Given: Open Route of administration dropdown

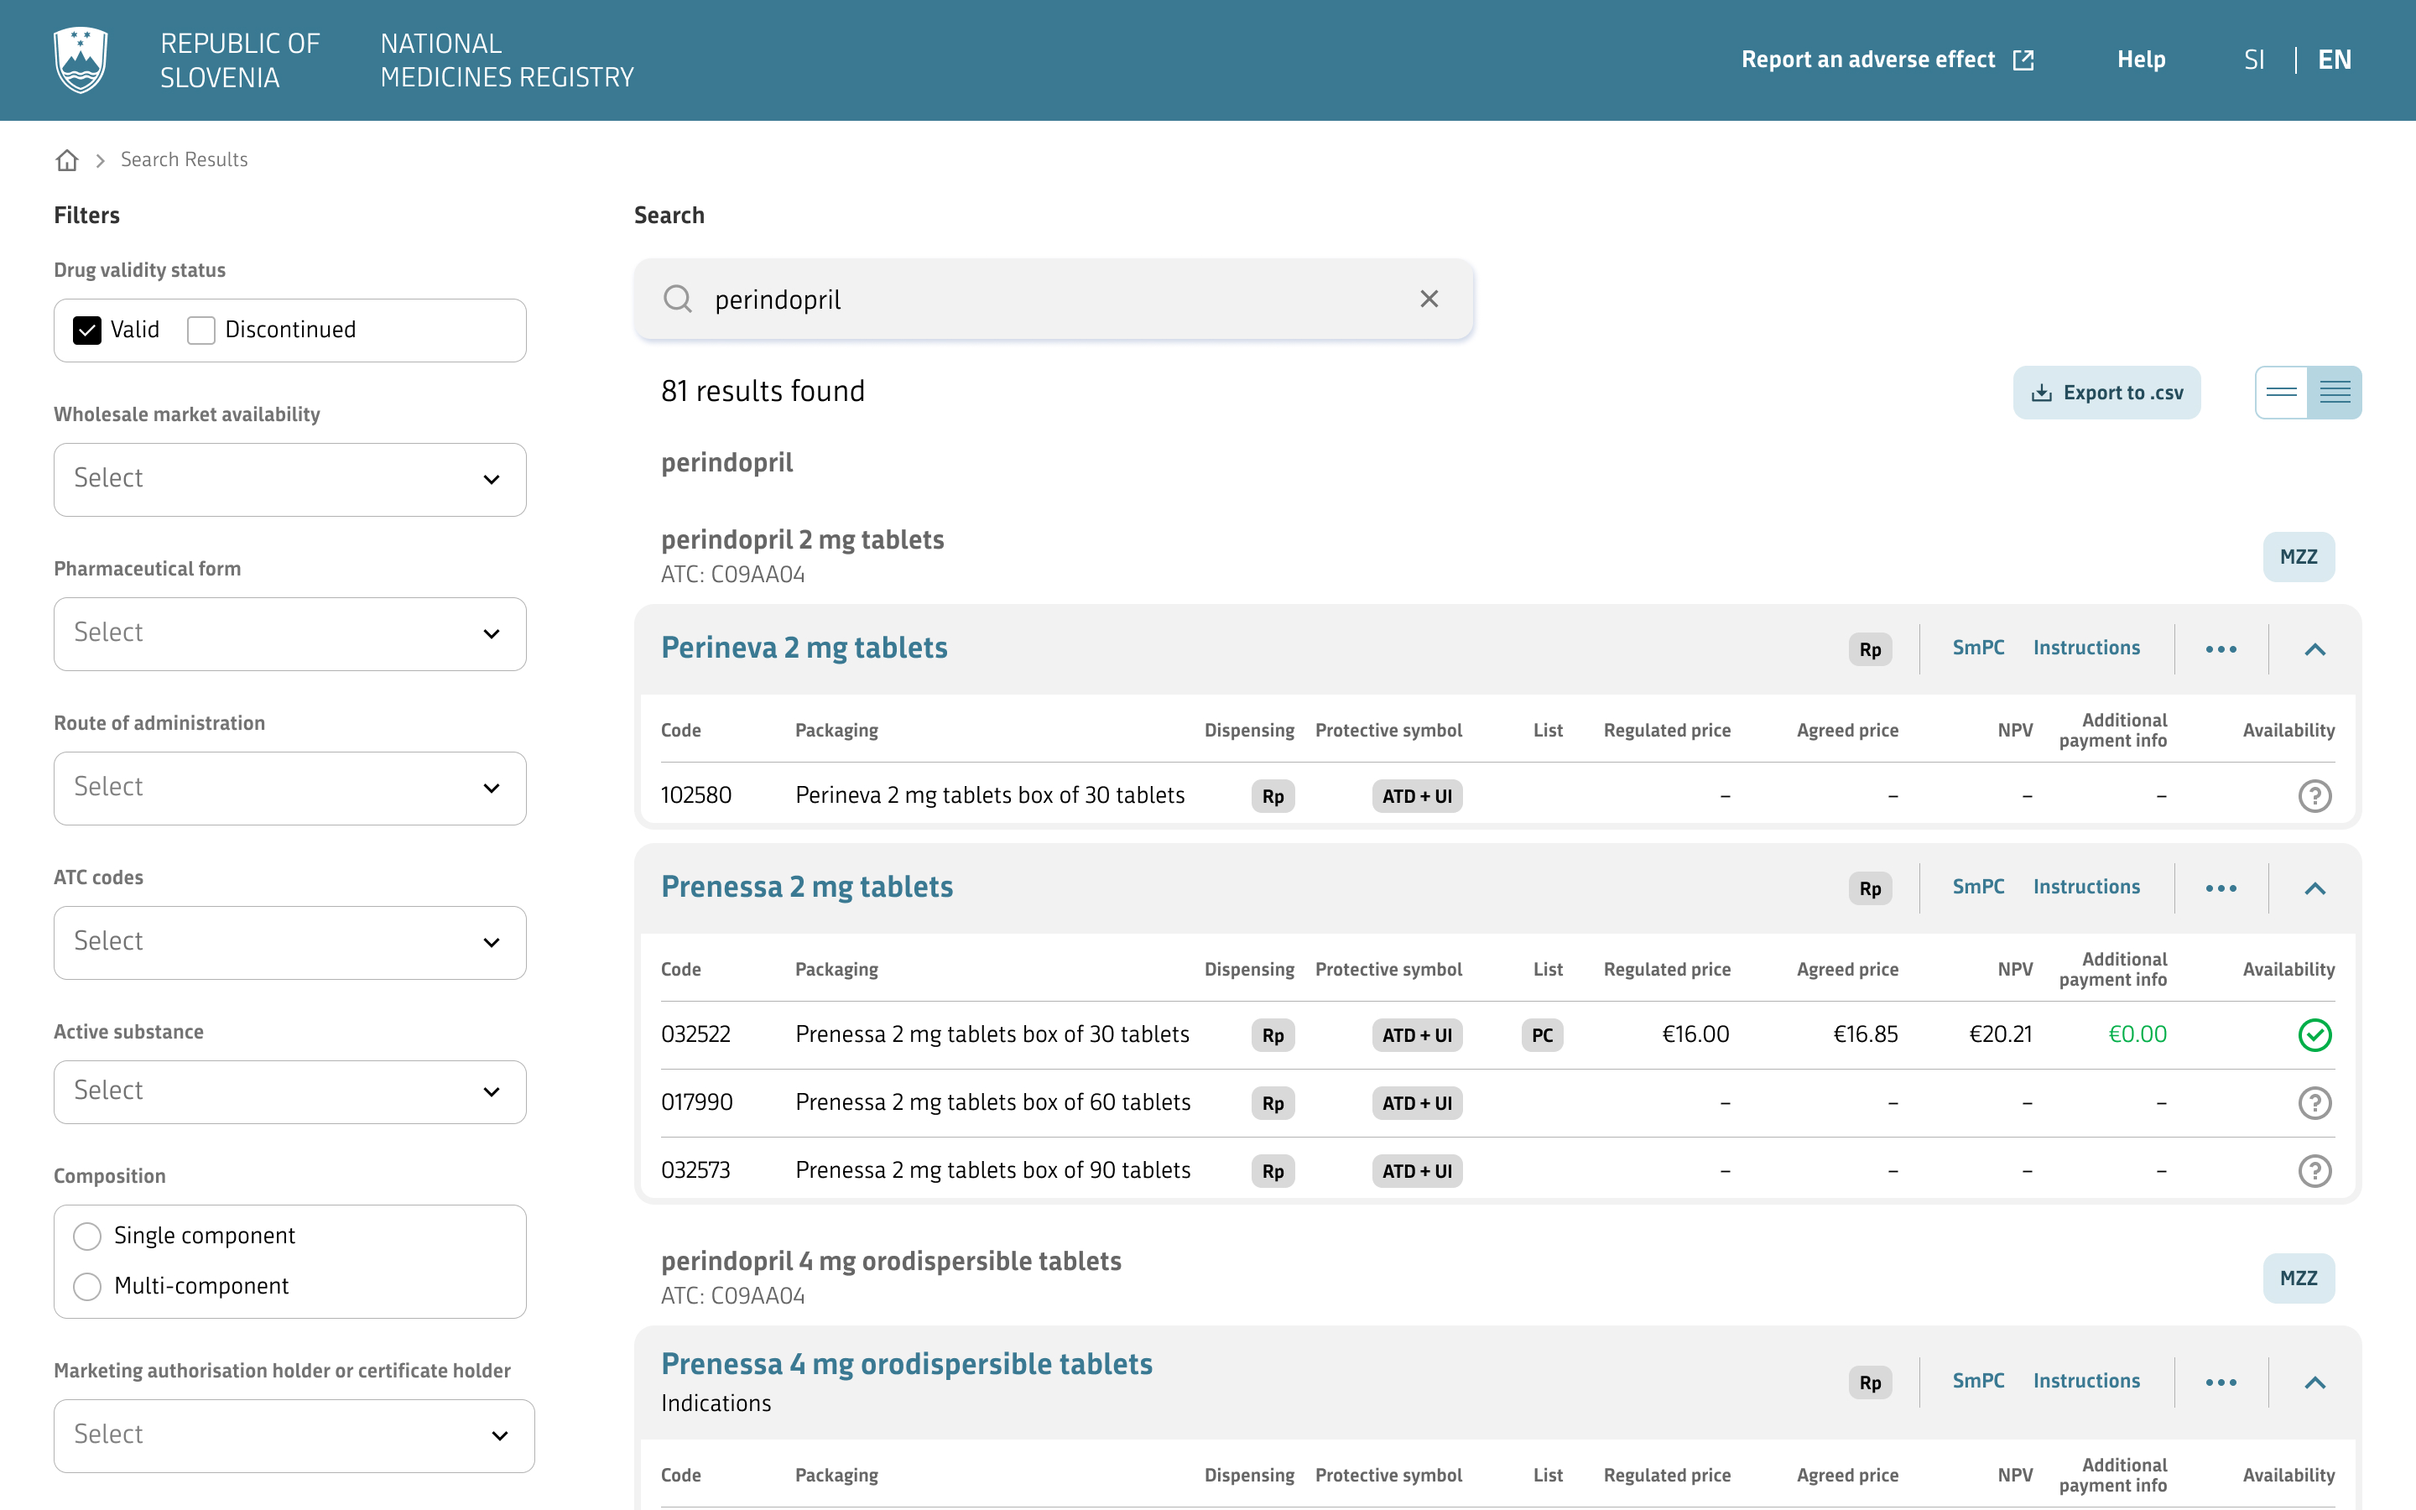Looking at the screenshot, I should coord(289,788).
